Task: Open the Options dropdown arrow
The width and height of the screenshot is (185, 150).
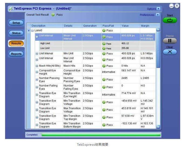Action: click(x=159, y=9)
